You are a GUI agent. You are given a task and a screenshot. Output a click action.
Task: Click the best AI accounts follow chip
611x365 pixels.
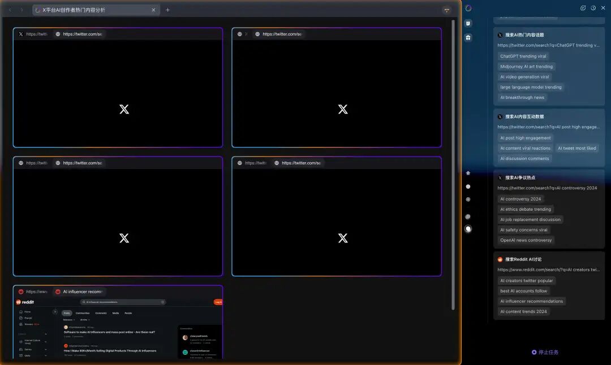tap(523, 291)
